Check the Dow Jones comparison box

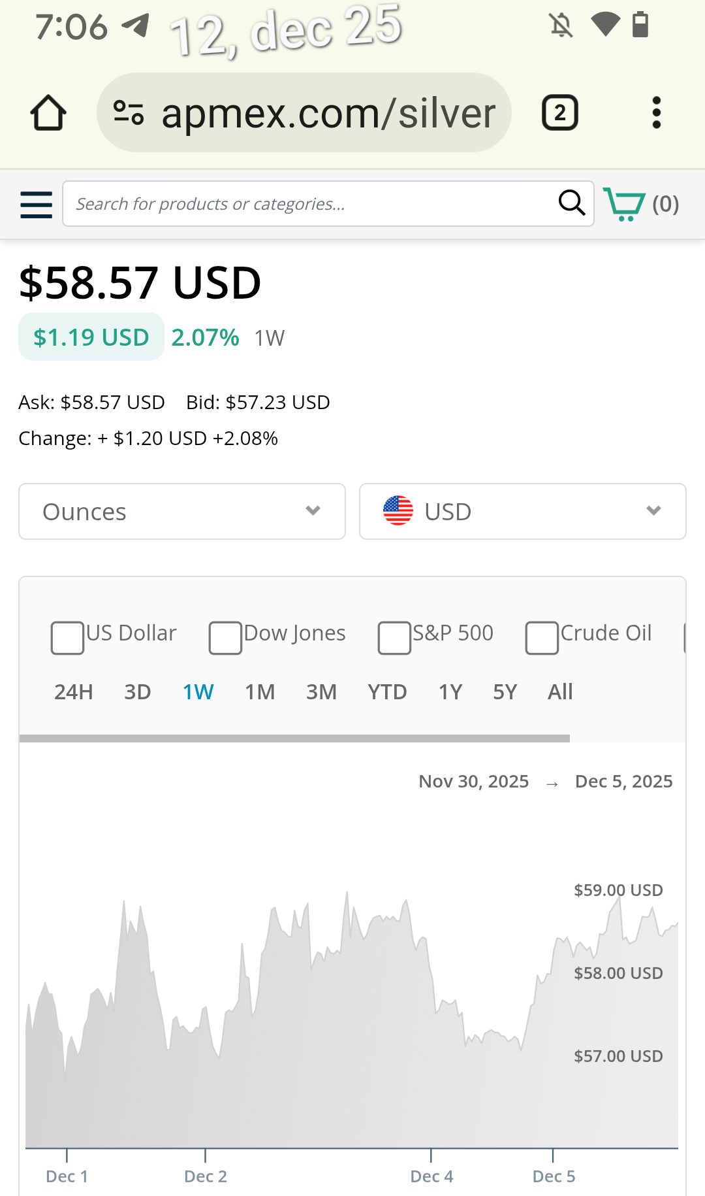tap(225, 638)
